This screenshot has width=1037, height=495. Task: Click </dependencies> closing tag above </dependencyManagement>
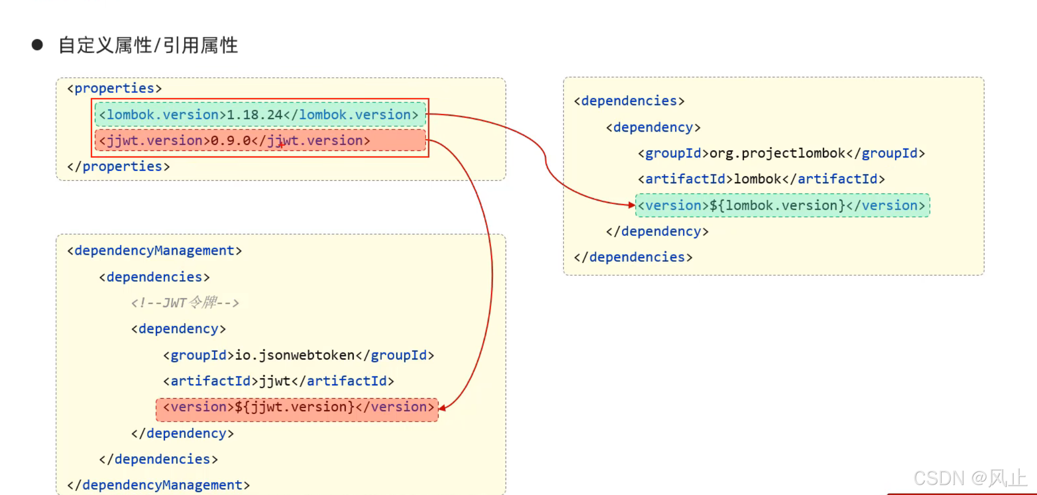[158, 459]
